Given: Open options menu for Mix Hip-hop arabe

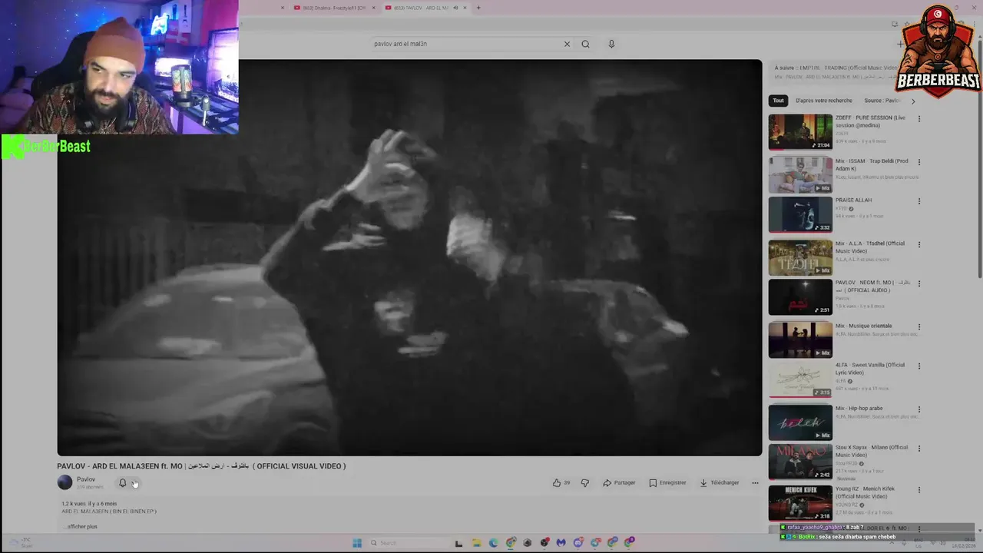Looking at the screenshot, I should point(918,409).
